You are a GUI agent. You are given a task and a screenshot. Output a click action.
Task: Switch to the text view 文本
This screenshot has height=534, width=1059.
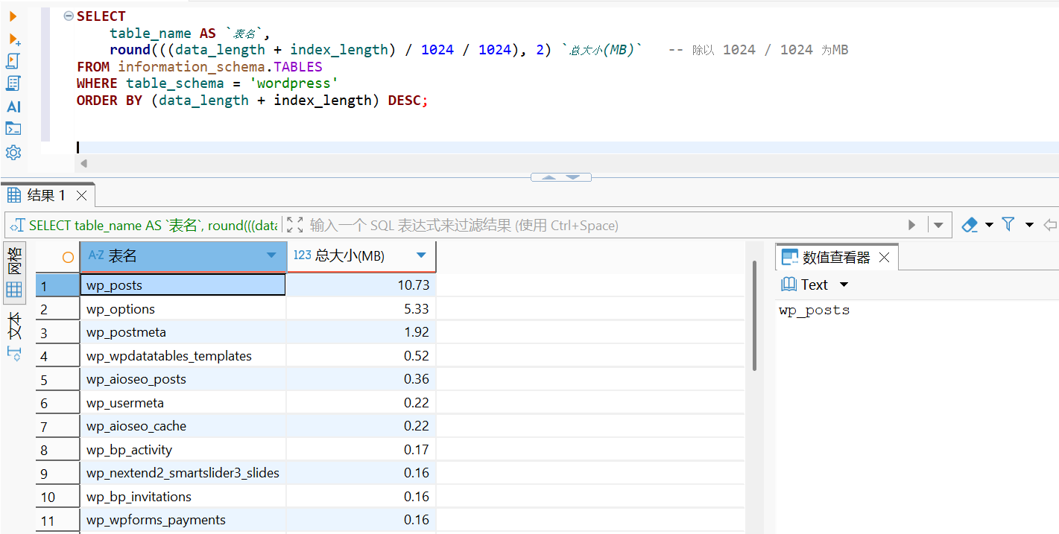pyautogui.click(x=14, y=325)
